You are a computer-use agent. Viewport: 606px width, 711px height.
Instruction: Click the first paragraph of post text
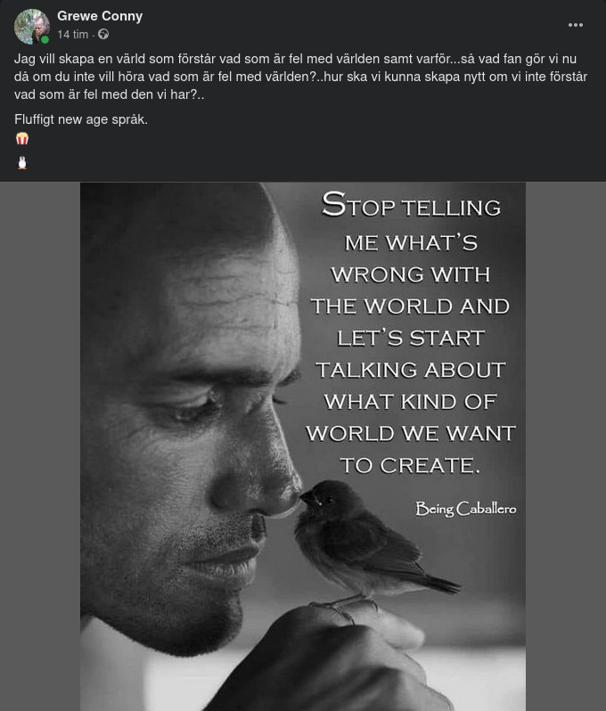(300, 77)
